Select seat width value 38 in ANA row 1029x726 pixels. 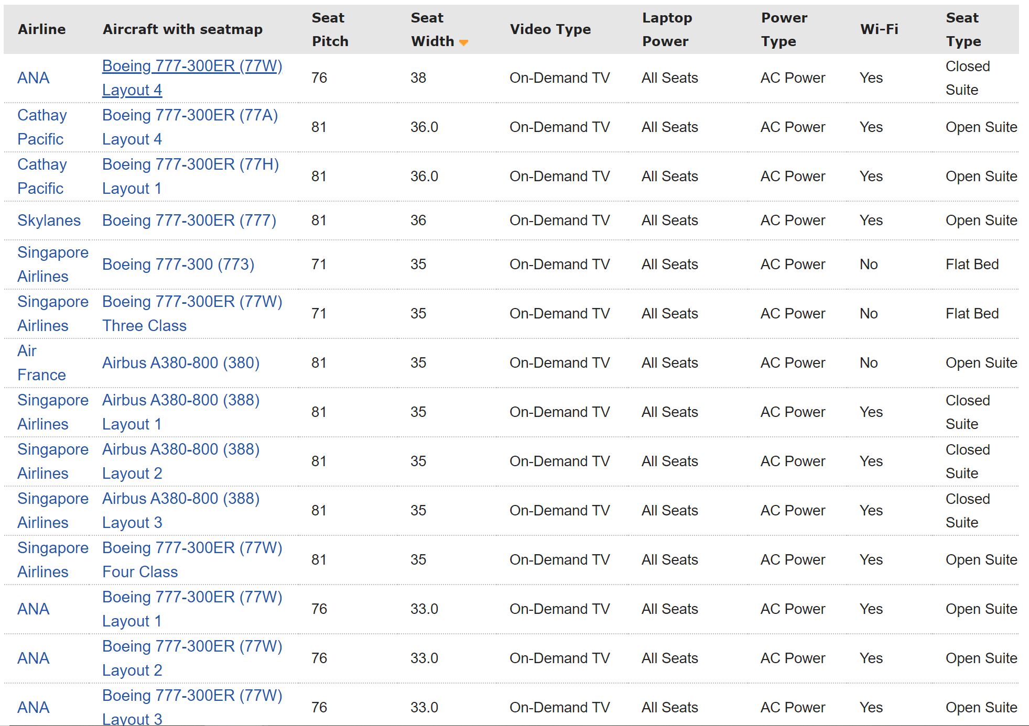click(418, 78)
